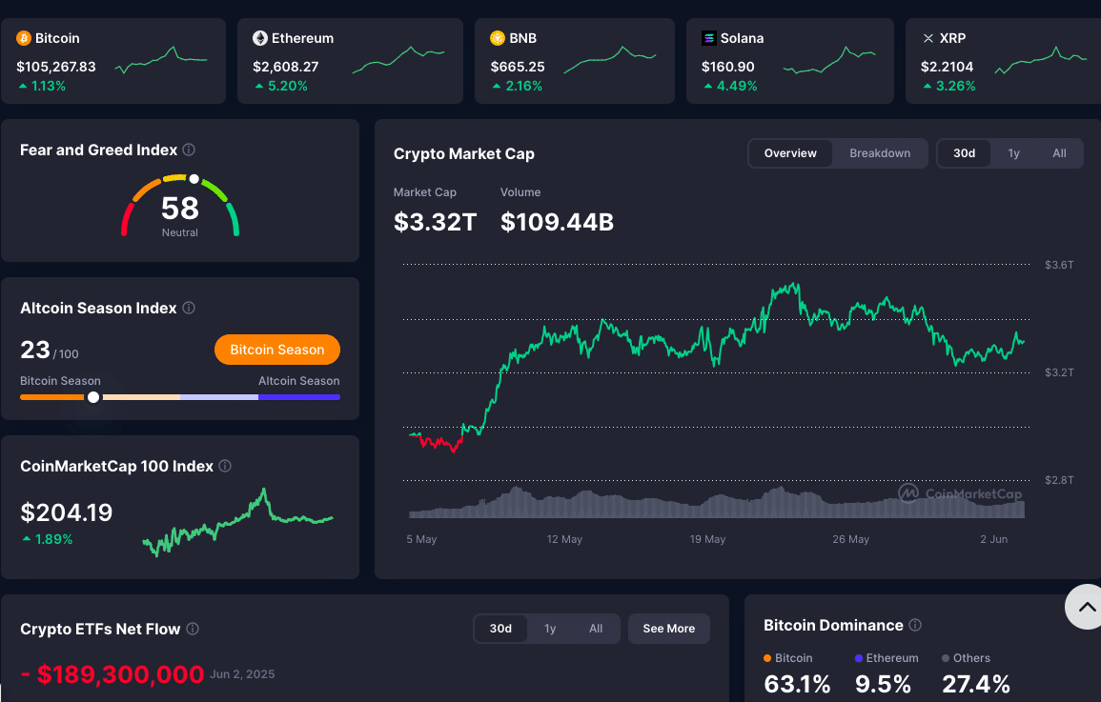Open the Fear and Greed Index info icon
Viewport: 1101px width, 702px height.
189,150
